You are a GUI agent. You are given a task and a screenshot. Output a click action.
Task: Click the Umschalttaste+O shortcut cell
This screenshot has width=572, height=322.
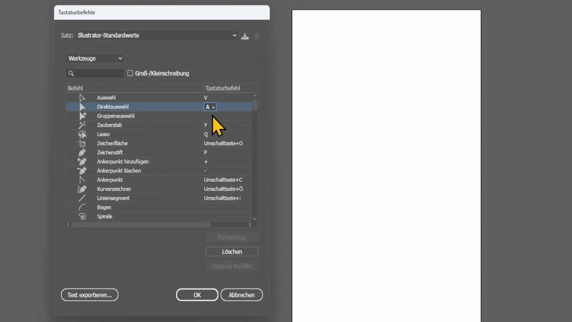[x=223, y=143]
